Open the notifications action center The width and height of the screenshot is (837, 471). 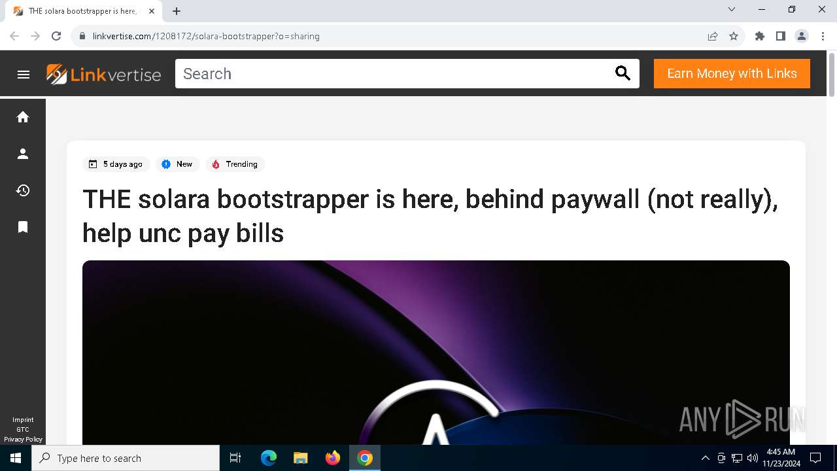click(815, 458)
